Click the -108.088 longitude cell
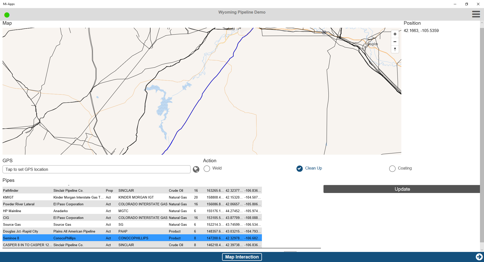 (x=253, y=218)
